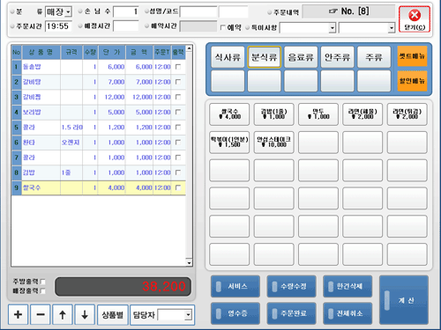Click the 한건삭제 button
The image size is (441, 330).
pyautogui.click(x=348, y=286)
